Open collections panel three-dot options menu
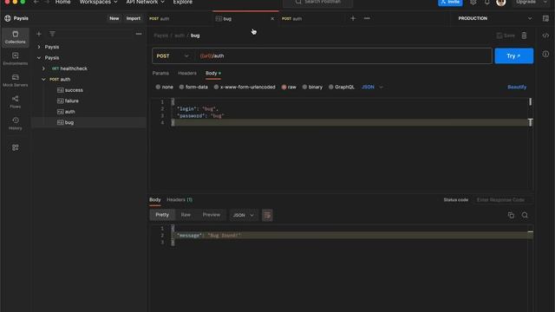This screenshot has height=312, width=555. (x=139, y=34)
